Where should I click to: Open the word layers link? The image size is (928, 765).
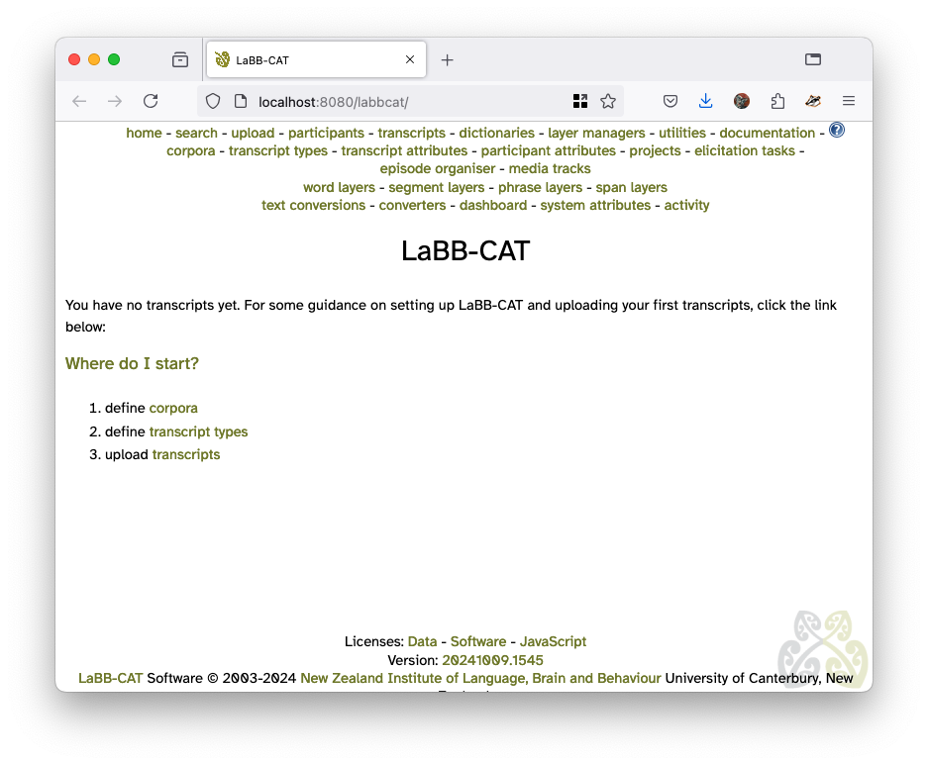339,187
